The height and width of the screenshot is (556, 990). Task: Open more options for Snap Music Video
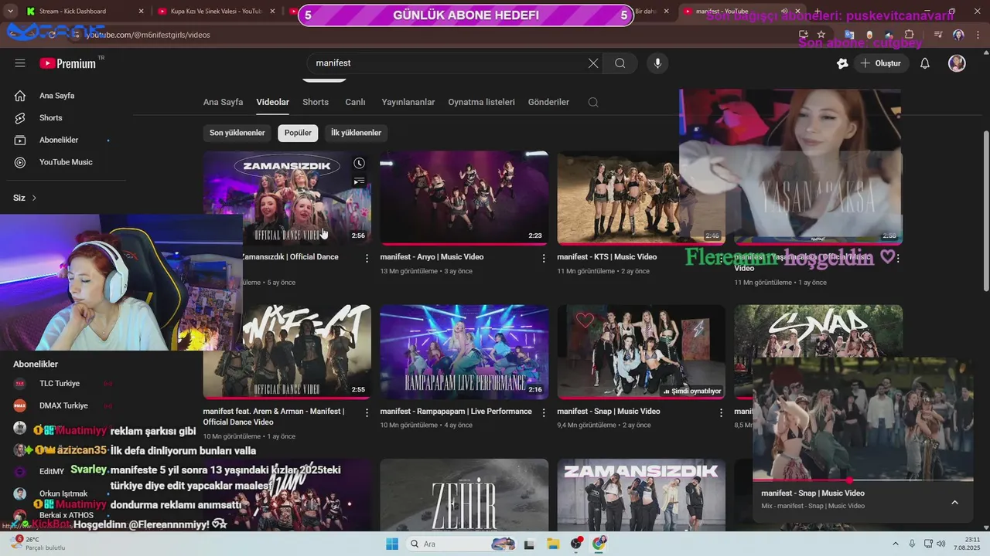(721, 412)
